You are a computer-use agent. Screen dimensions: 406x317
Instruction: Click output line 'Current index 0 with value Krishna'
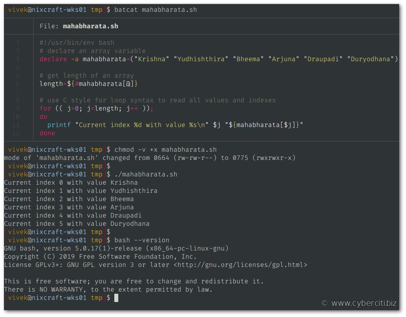click(71, 183)
